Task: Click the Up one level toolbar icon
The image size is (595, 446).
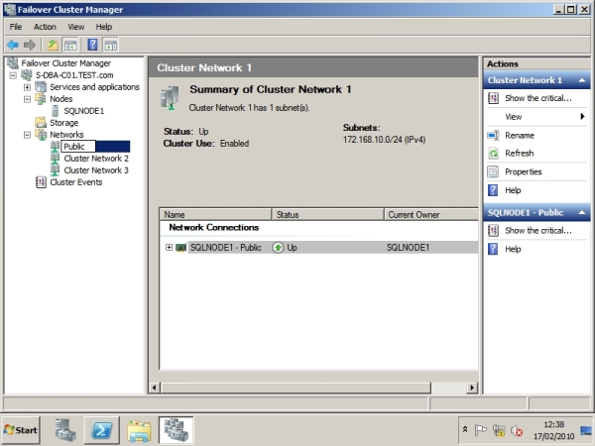Action: [53, 46]
